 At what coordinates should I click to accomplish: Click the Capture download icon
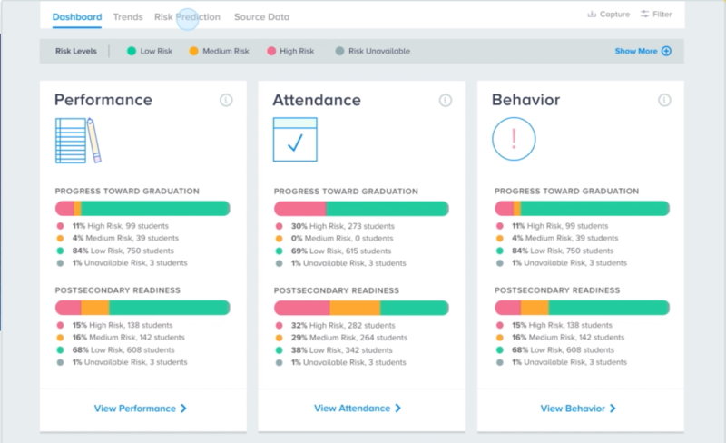point(592,15)
